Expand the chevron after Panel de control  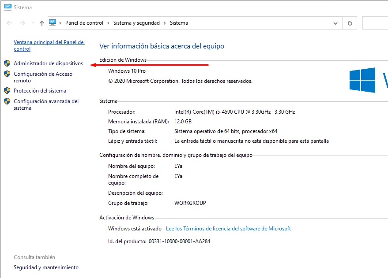[108, 23]
